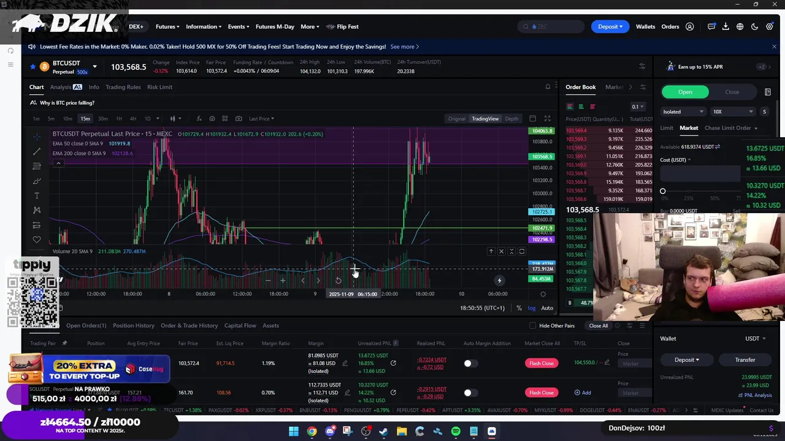
Task: Select the 1H timeframe
Action: tap(118, 119)
